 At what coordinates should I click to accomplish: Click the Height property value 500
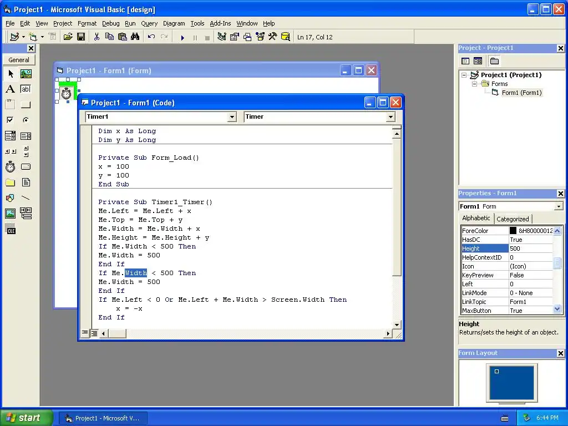tap(531, 248)
